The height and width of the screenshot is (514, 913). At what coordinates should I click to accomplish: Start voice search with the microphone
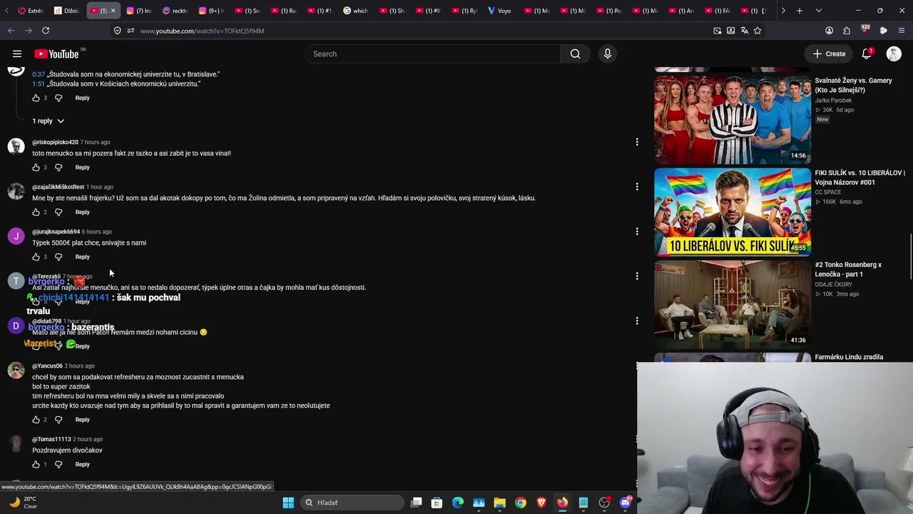pos(608,54)
